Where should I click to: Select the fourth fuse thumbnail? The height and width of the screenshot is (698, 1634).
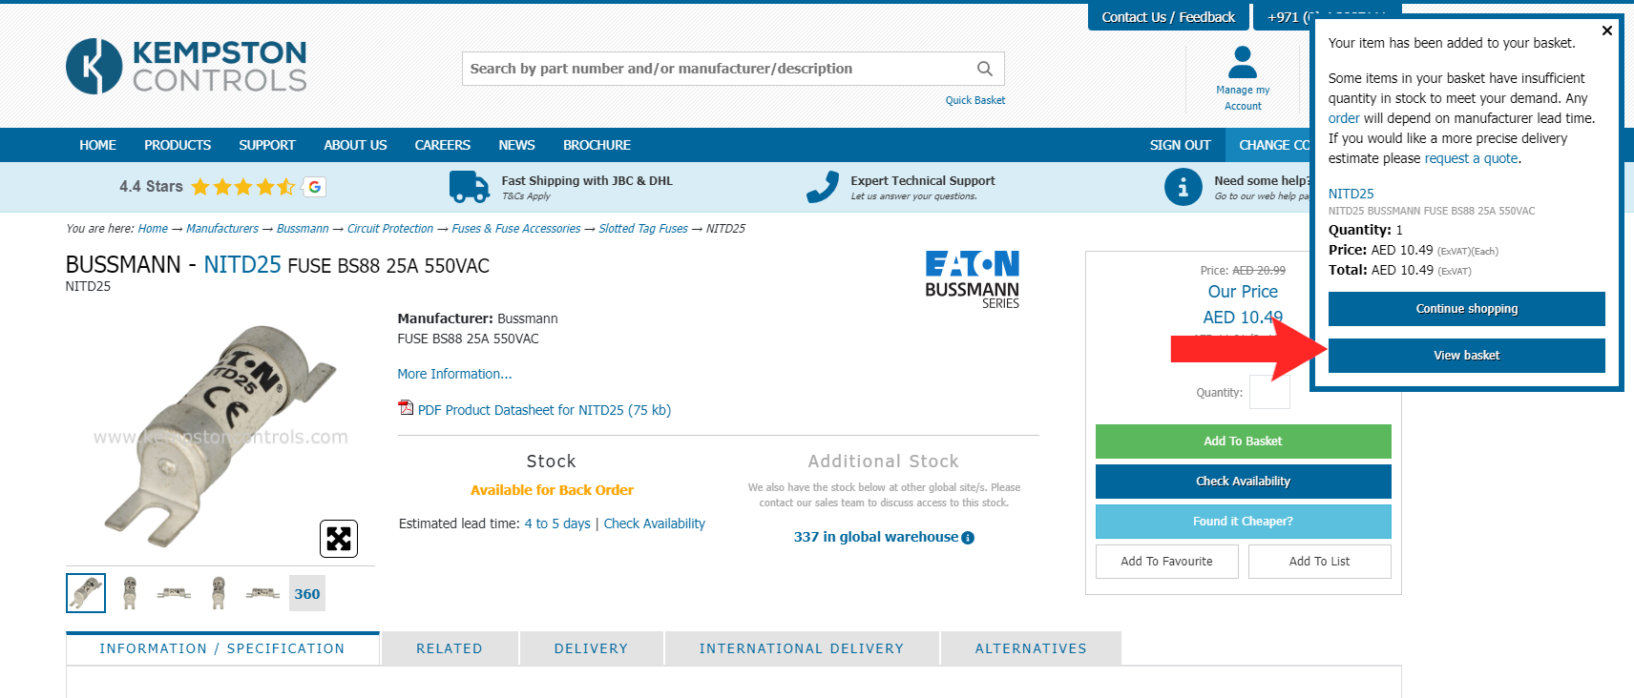(219, 593)
